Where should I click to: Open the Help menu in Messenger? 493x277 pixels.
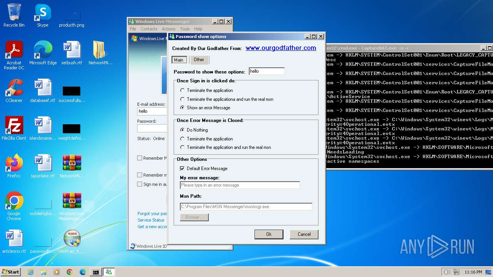(198, 29)
